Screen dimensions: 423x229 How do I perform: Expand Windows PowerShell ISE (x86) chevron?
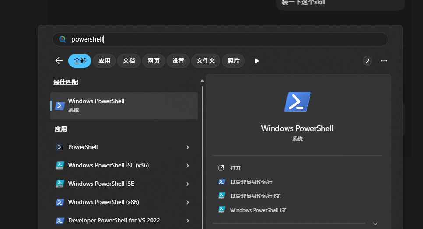pos(187,166)
